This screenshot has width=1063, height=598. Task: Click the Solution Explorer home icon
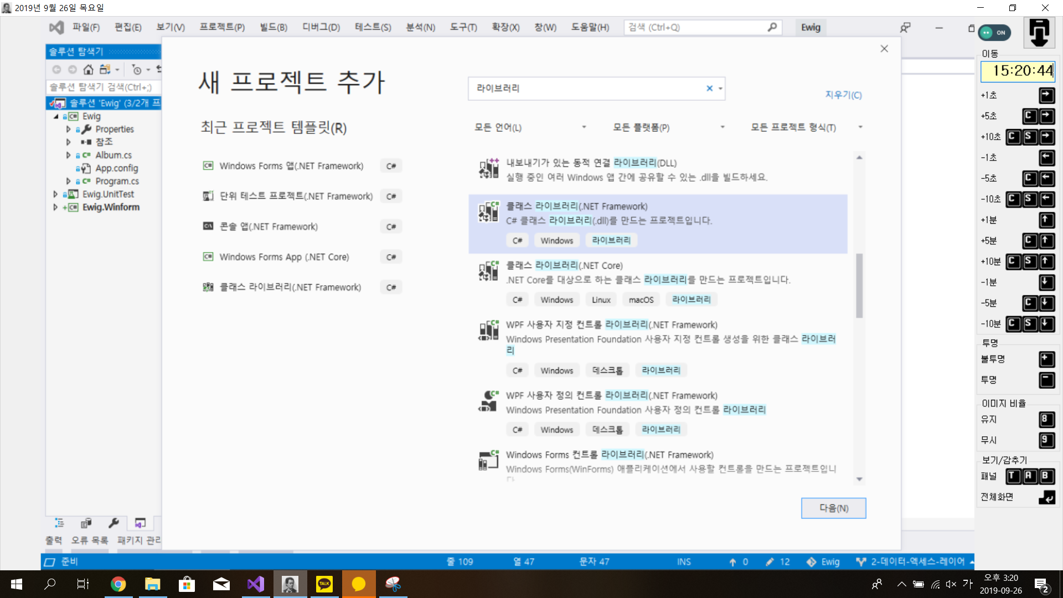88,69
